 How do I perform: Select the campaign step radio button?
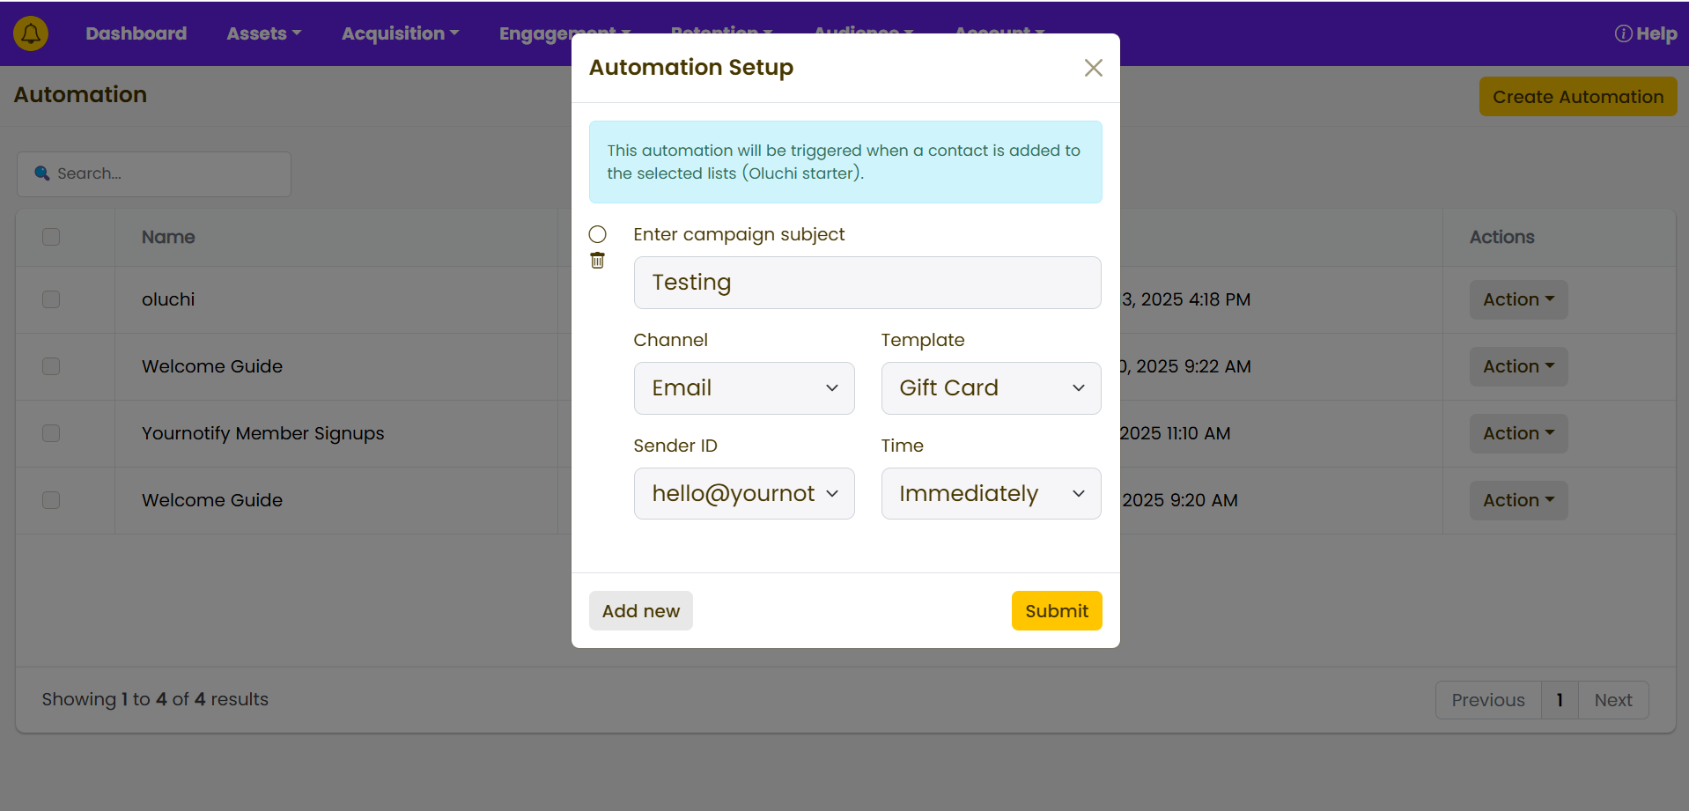pyautogui.click(x=597, y=234)
